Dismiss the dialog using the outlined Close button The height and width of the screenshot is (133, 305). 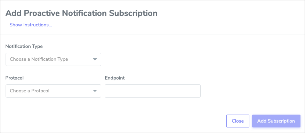[x=238, y=121]
